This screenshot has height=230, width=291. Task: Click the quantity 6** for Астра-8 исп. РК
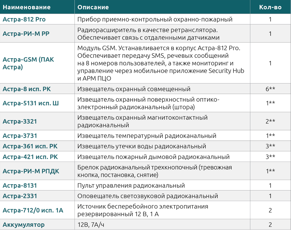(x=270, y=88)
